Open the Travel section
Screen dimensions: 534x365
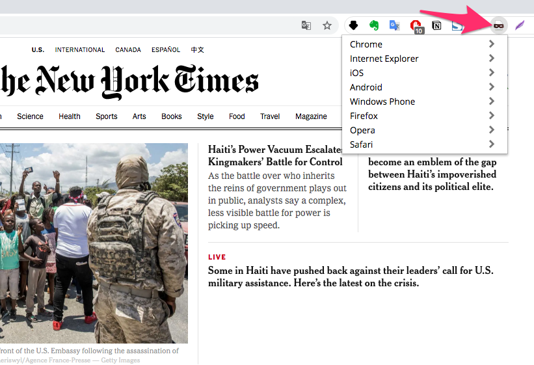270,116
